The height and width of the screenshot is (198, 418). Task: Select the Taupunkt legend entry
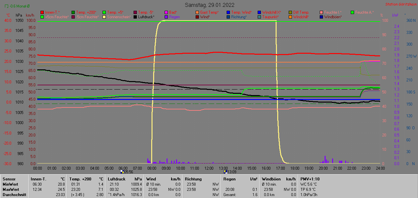pos(268,17)
